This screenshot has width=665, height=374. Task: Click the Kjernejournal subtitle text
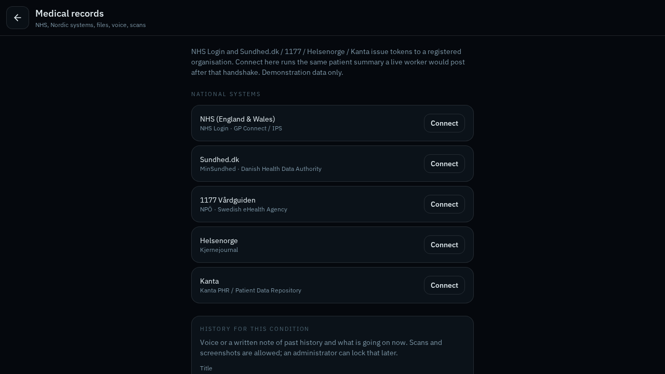(219, 250)
